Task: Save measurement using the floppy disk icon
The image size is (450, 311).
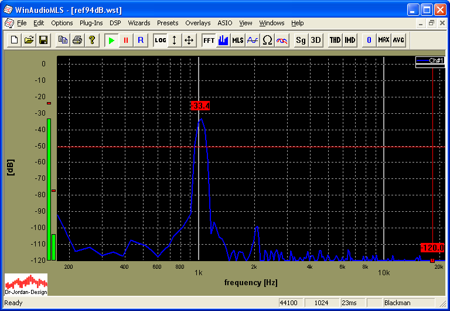Action: [x=43, y=40]
